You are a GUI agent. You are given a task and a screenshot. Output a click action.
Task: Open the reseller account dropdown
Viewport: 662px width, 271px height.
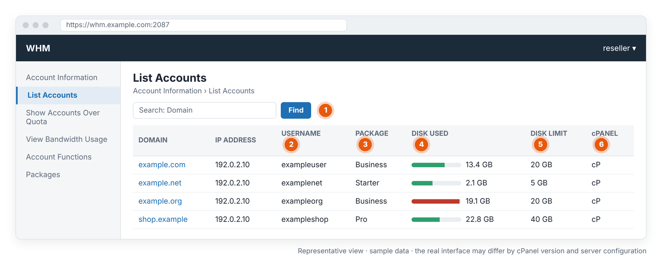[619, 48]
